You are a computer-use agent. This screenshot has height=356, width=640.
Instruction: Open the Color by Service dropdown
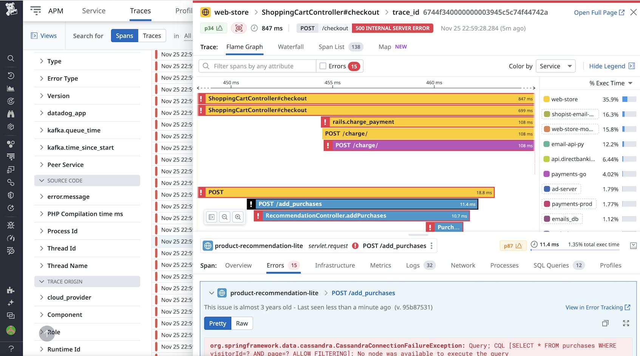coord(555,66)
